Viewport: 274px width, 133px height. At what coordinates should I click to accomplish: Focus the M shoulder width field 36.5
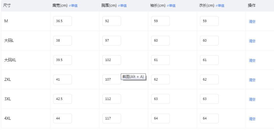[62, 21]
